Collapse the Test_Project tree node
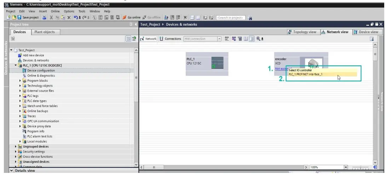The width and height of the screenshot is (392, 175). (x=11, y=50)
